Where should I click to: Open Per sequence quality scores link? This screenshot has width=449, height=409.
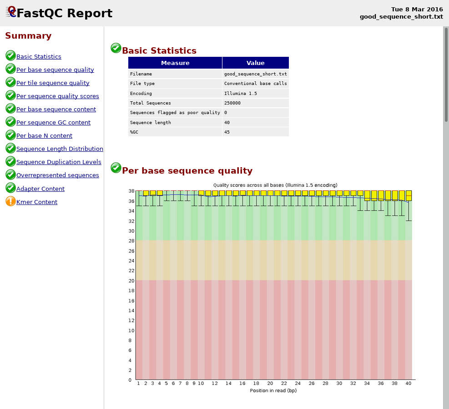[57, 96]
